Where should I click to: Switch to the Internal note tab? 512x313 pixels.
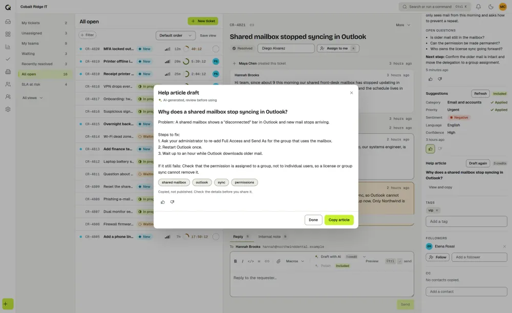[x=272, y=237]
